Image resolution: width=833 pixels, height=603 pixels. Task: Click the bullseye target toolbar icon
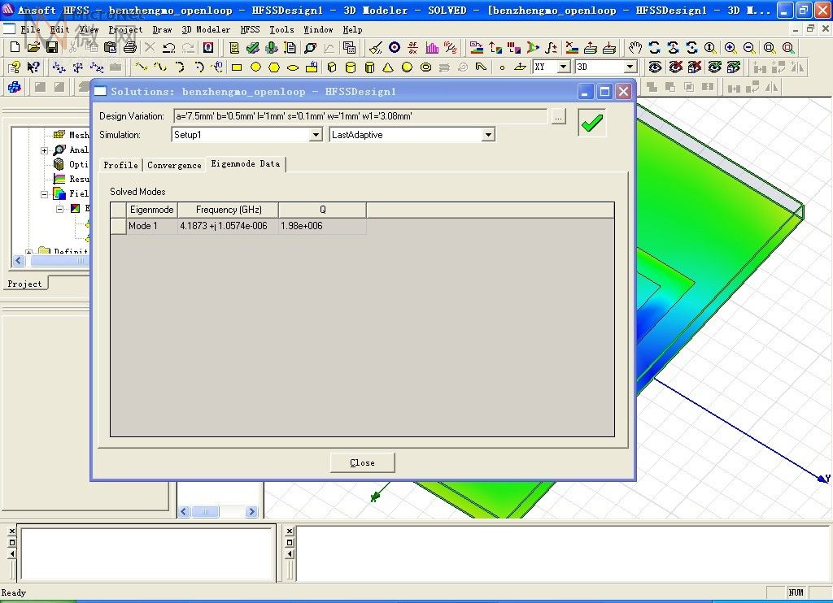pos(395,48)
